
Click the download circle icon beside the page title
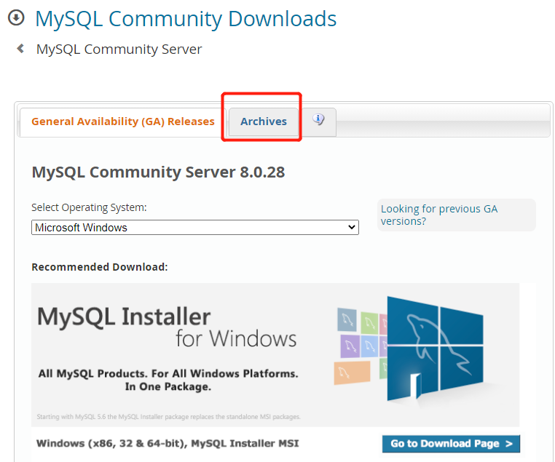tap(16, 17)
